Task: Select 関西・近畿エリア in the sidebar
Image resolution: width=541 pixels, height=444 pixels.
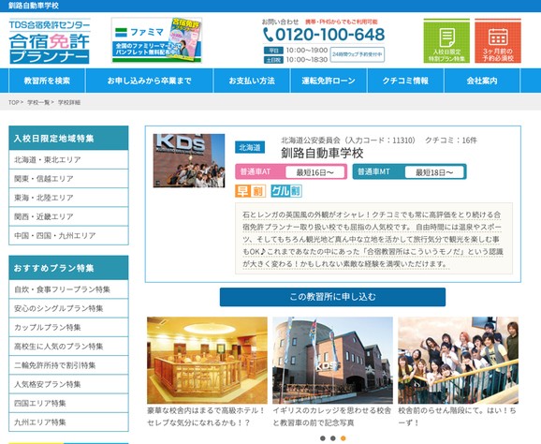Action: pyautogui.click(x=68, y=216)
